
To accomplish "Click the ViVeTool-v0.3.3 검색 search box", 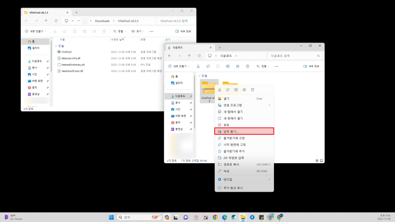I will point(176,21).
